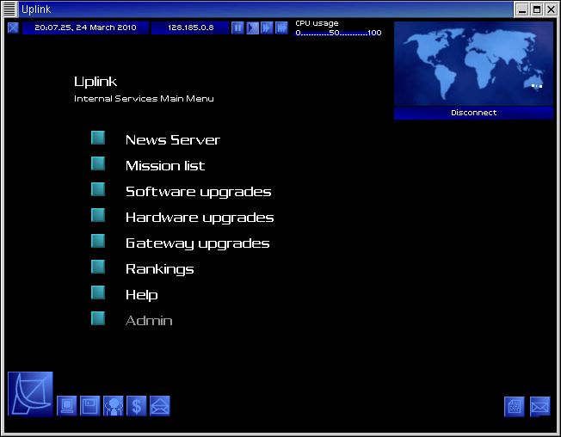Click the CPU usage scale bar
Viewport: 561px width, 437px height.
tap(338, 33)
